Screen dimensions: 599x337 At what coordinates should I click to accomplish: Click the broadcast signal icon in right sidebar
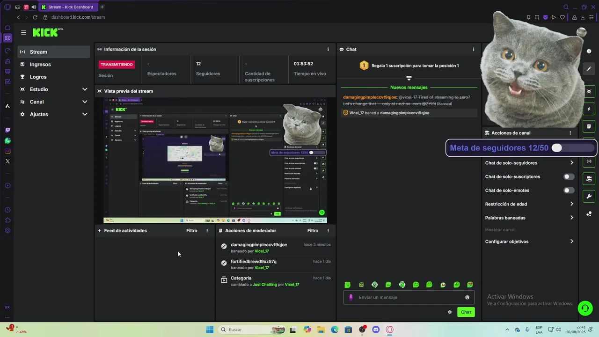[x=589, y=161]
